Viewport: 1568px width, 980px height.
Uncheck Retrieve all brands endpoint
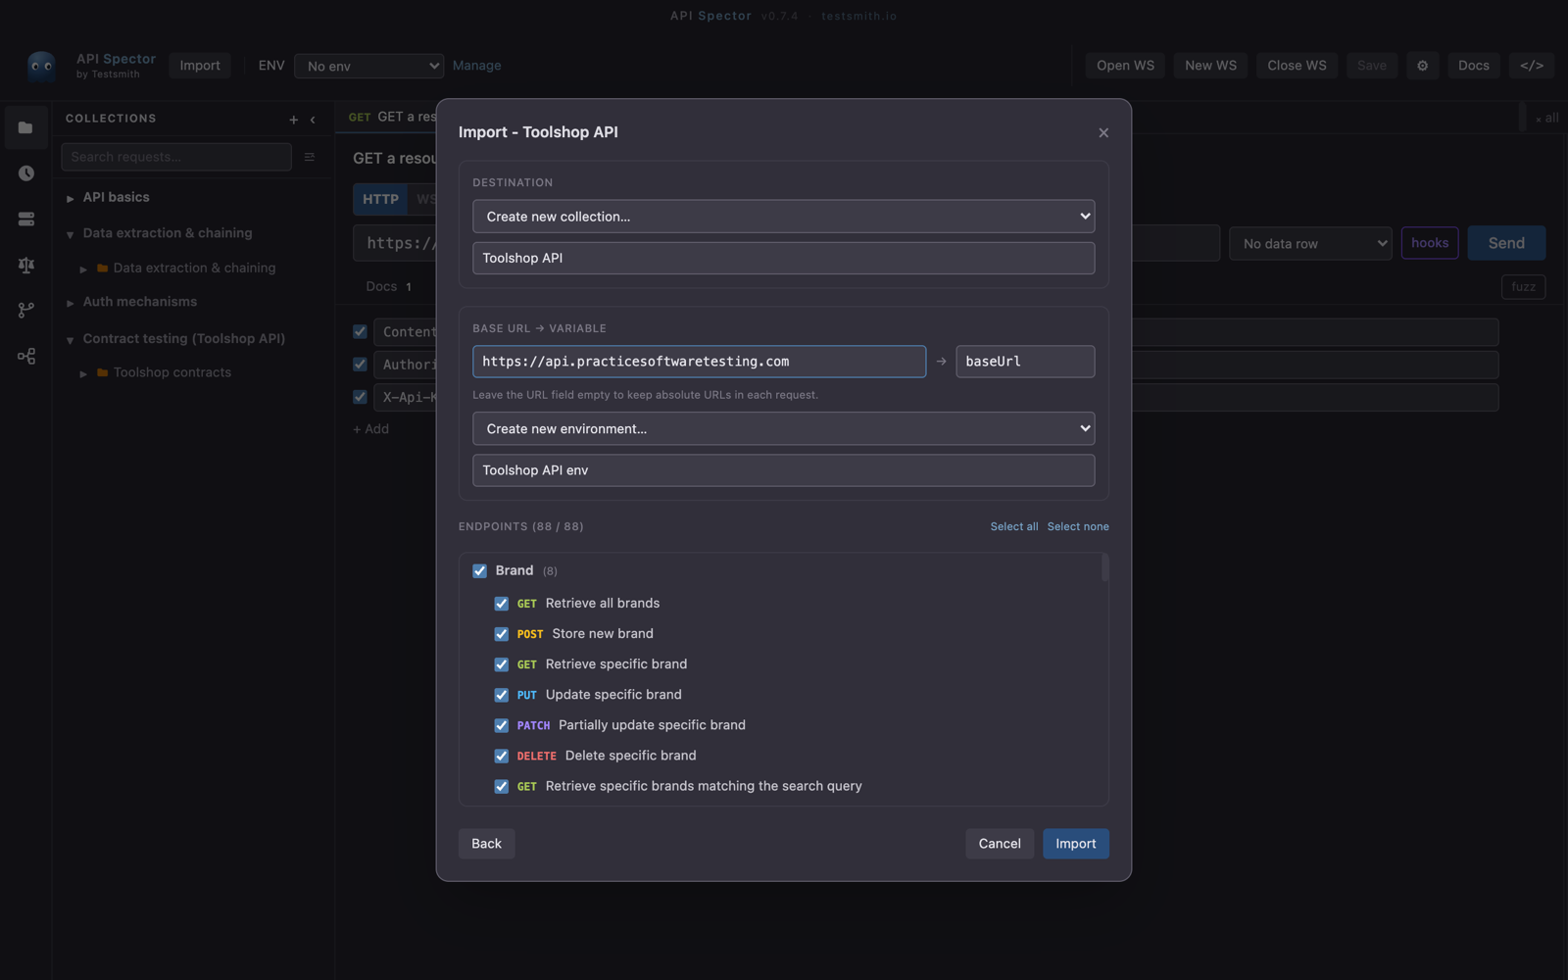tap(501, 604)
